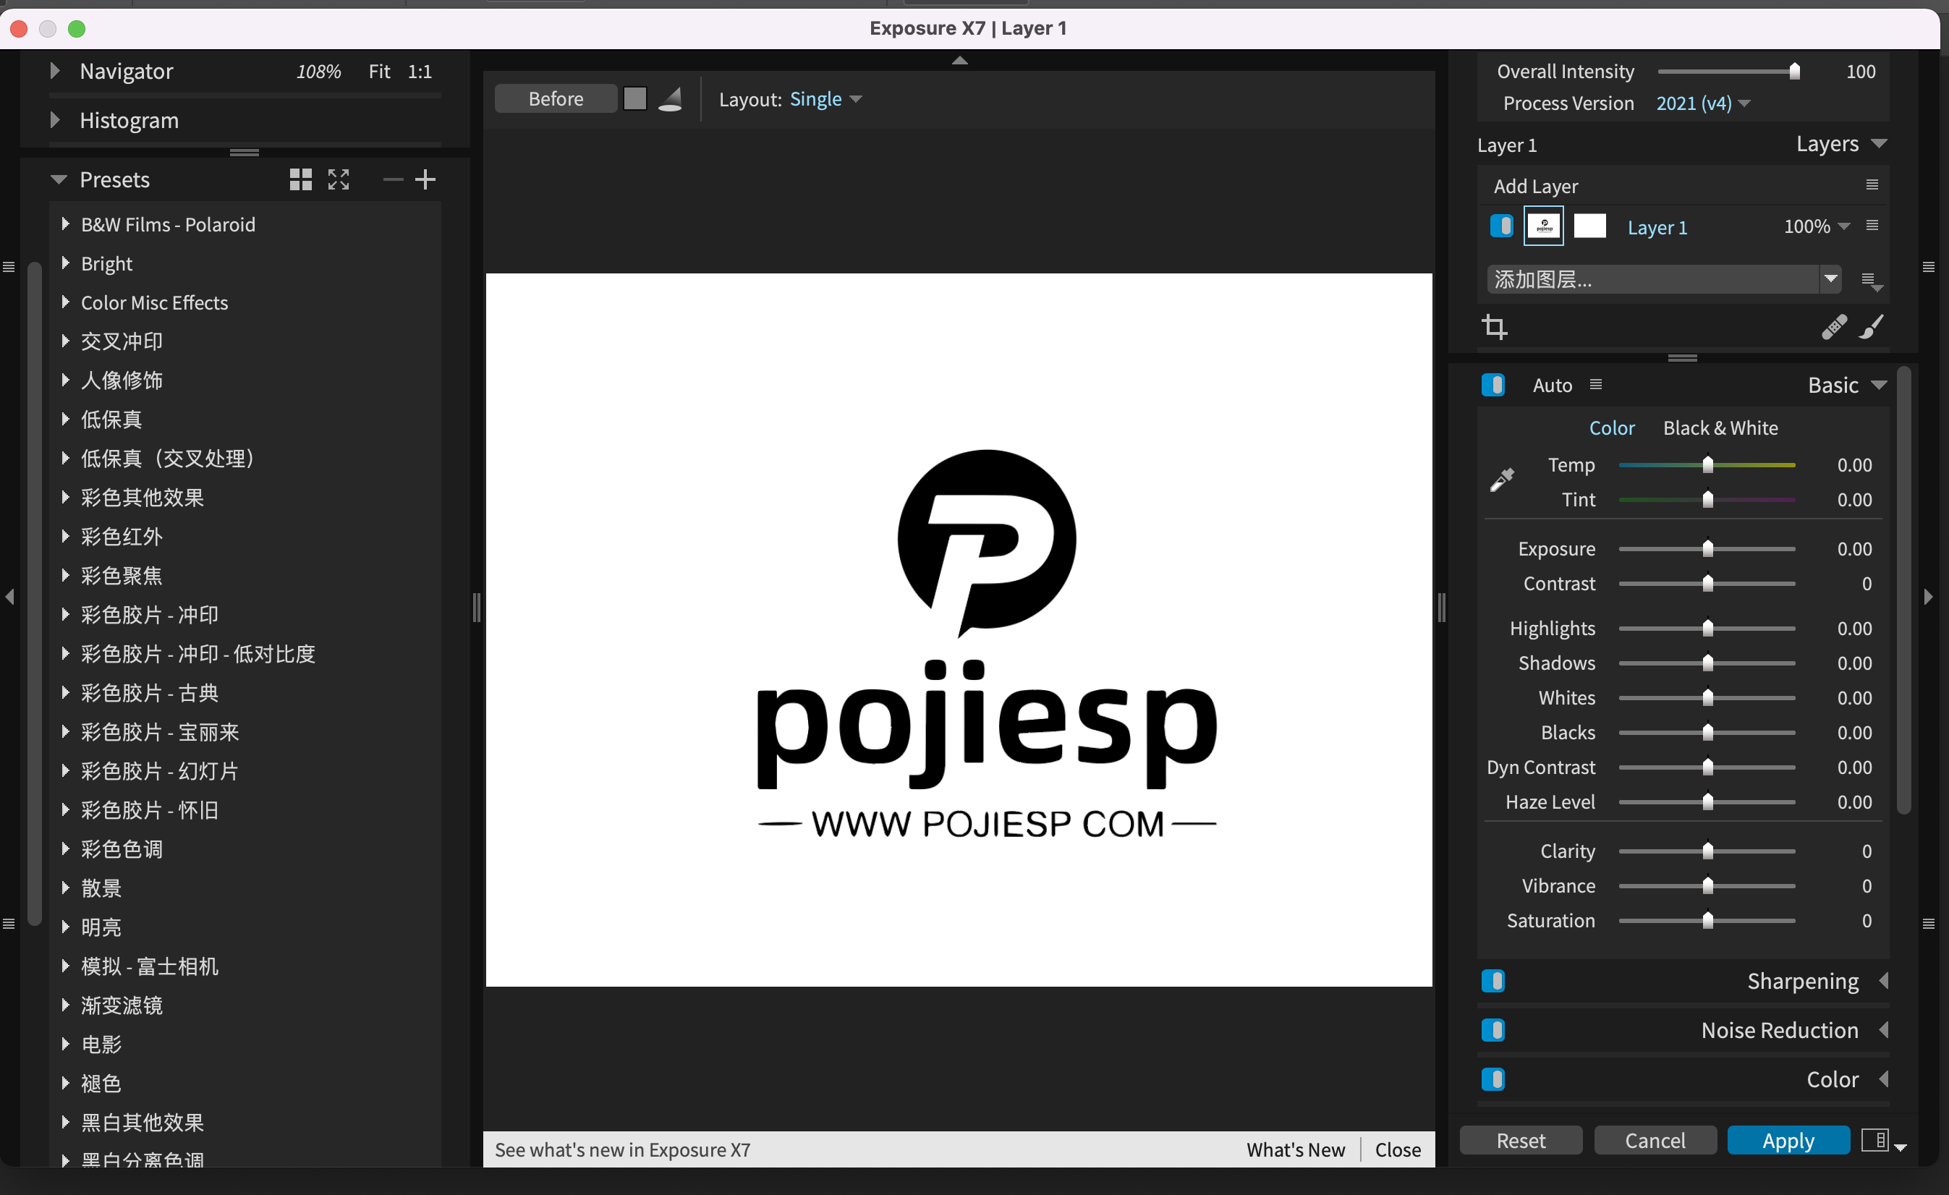The width and height of the screenshot is (1949, 1195).
Task: Expand Presets panel to fullscreen
Action: click(x=338, y=179)
